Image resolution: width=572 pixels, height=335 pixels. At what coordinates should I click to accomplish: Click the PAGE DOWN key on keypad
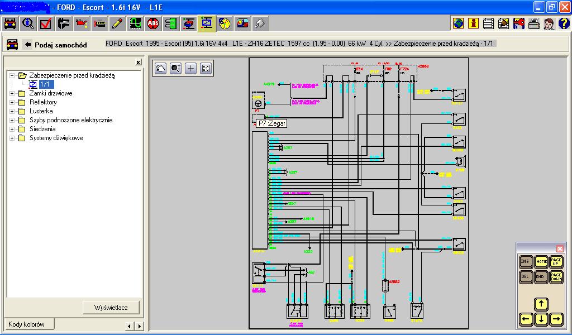[556, 276]
